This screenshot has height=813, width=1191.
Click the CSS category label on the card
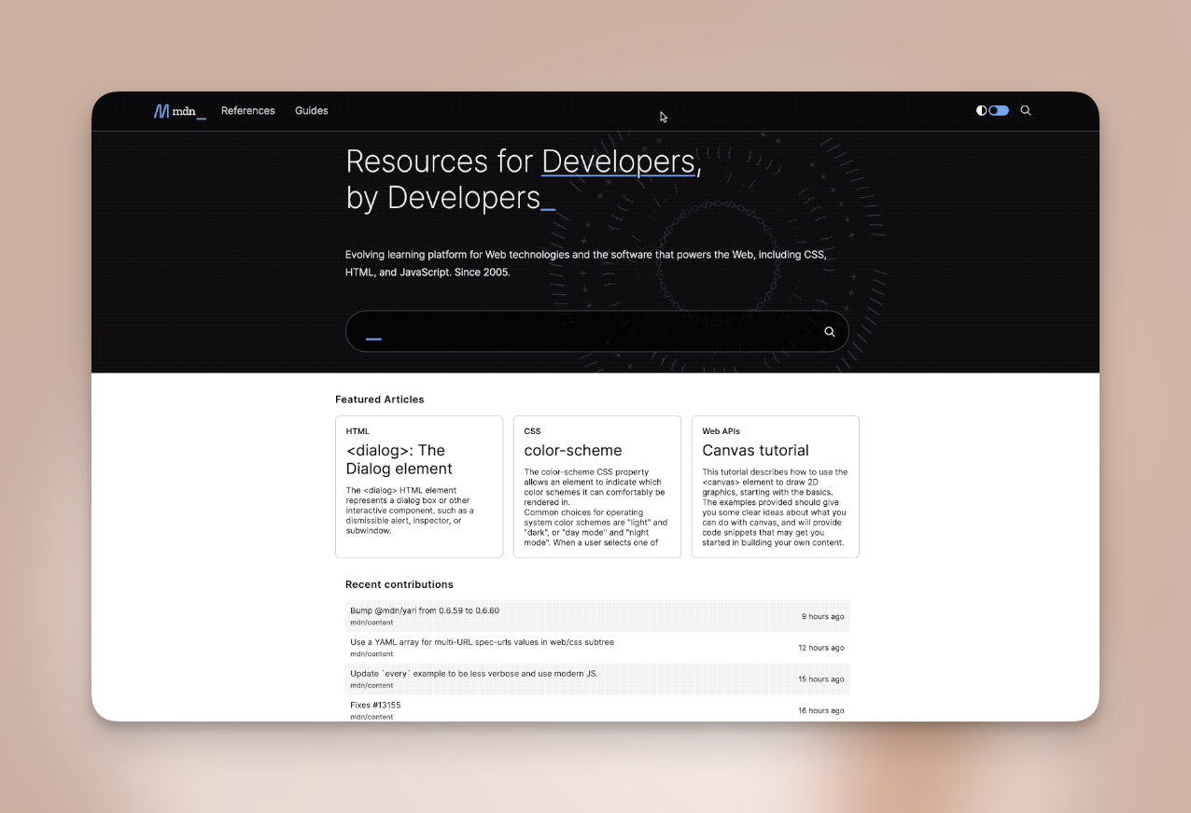coord(532,431)
